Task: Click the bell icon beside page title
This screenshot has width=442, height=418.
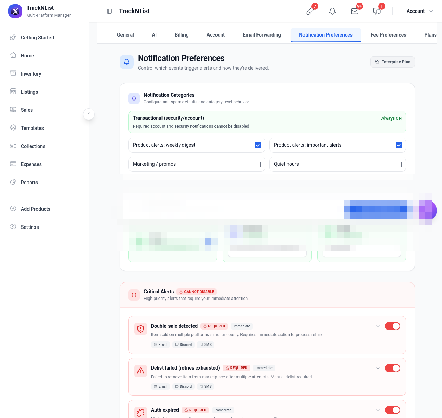Action: (x=127, y=62)
